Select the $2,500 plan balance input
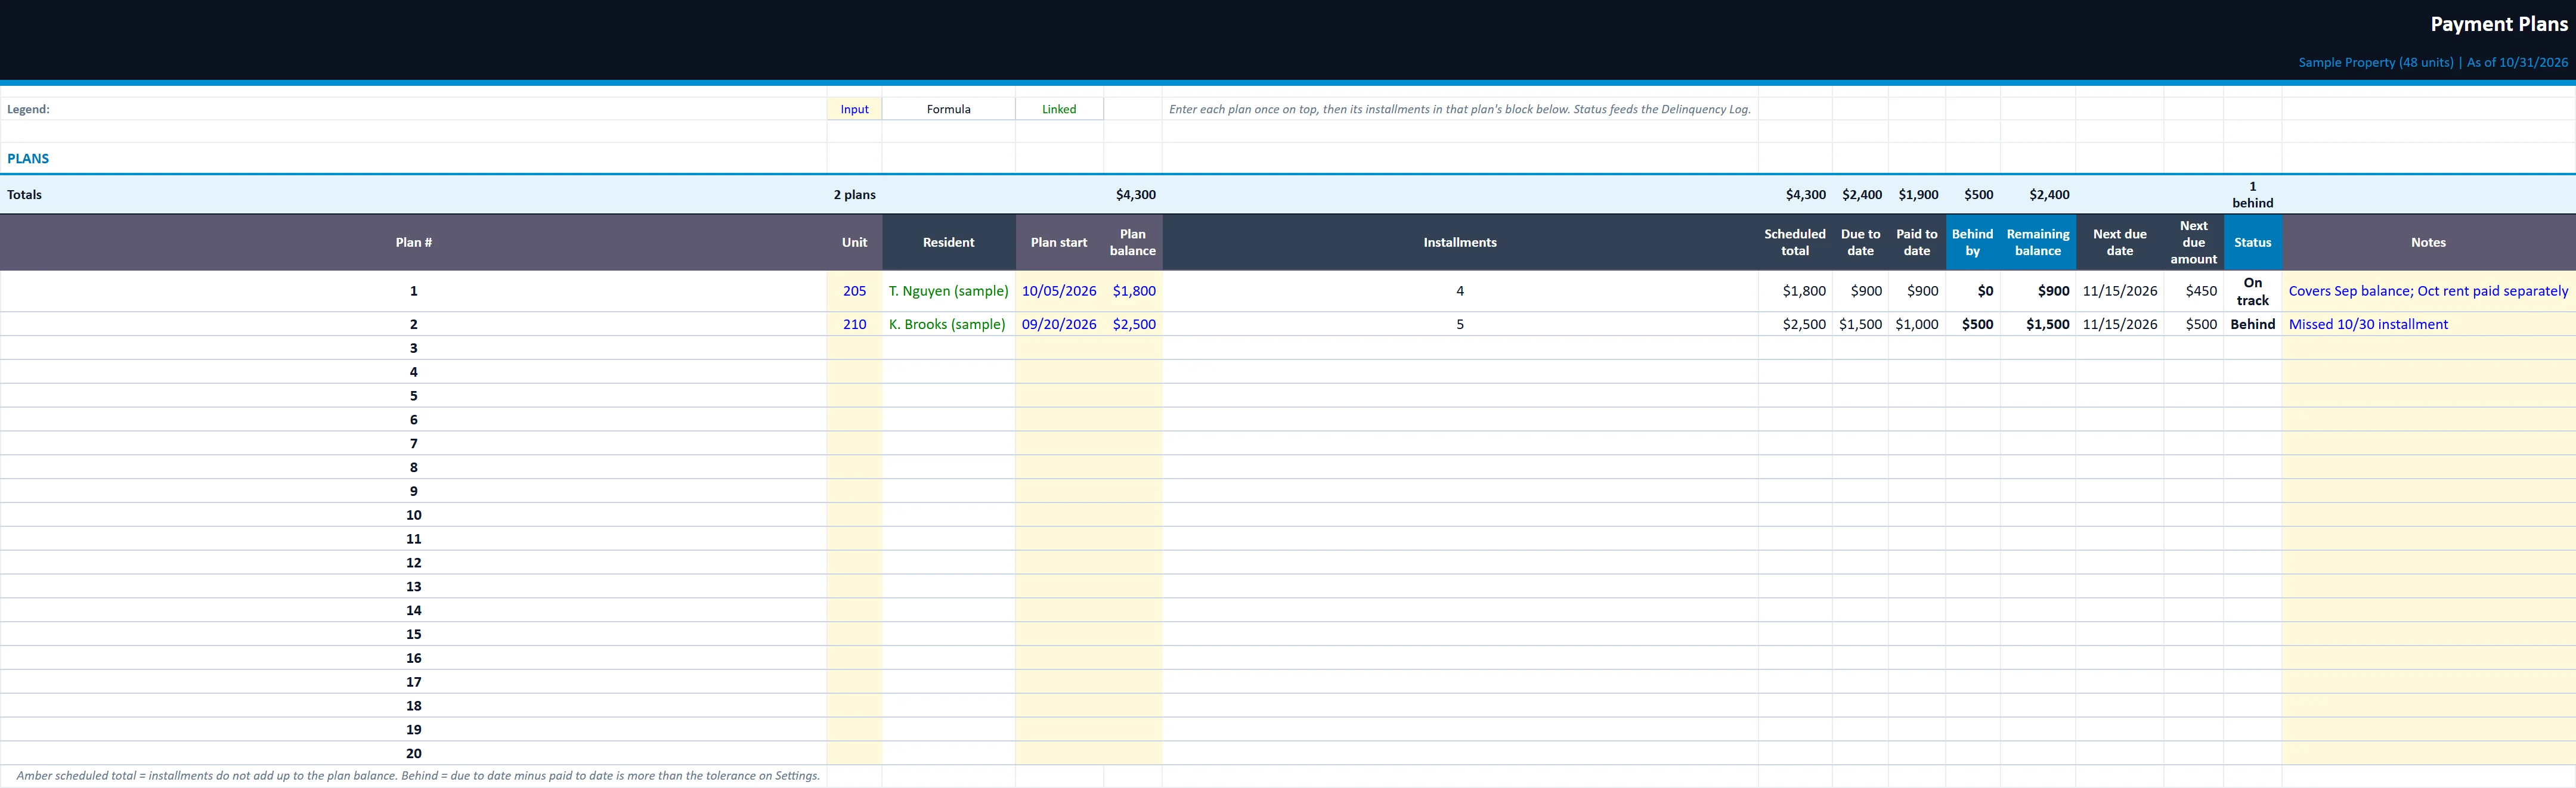 point(1133,324)
